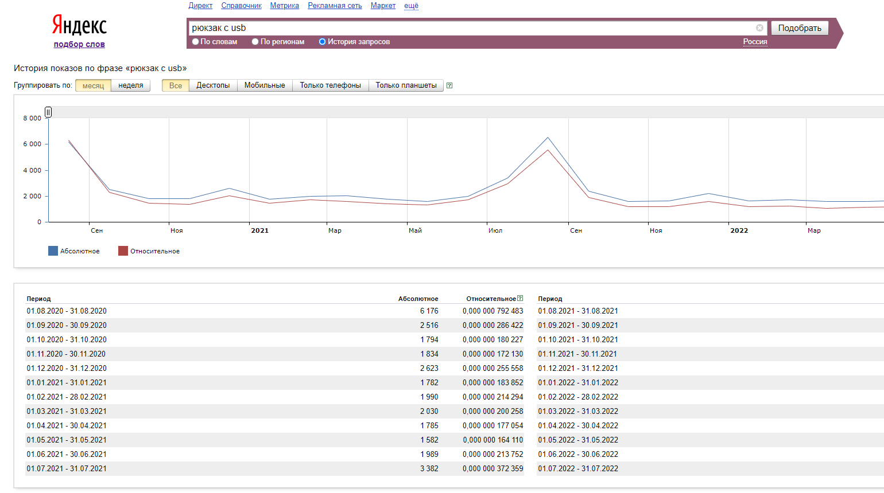
Task: Group the history by неделя
Action: (131, 85)
